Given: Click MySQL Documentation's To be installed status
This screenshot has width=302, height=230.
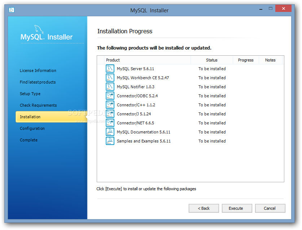Looking at the screenshot, I should tap(212, 132).
